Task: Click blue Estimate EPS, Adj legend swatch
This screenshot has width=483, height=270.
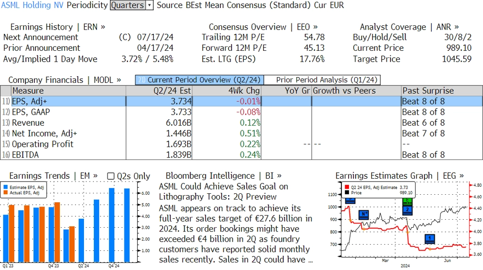Action: pos(6,187)
